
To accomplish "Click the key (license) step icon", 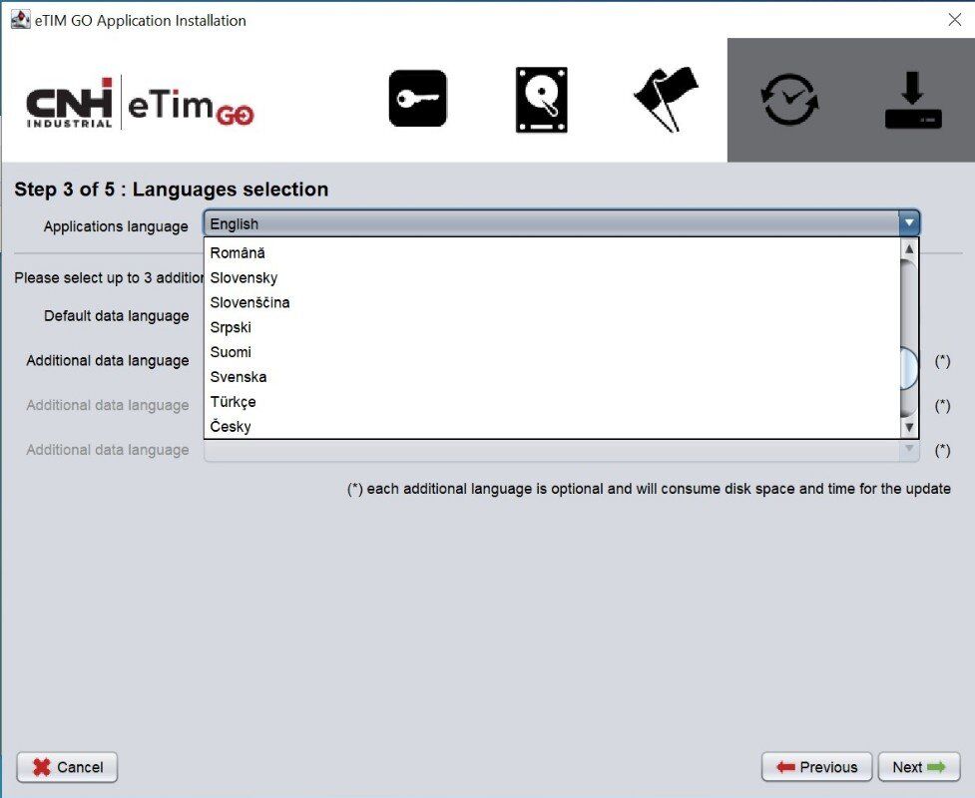I will (x=417, y=99).
